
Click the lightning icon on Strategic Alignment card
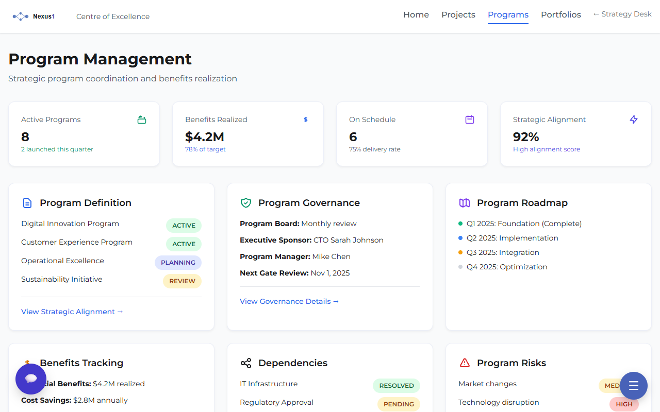click(634, 119)
